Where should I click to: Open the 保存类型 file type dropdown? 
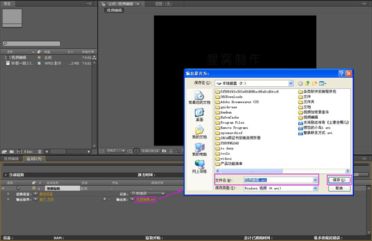click(315, 188)
